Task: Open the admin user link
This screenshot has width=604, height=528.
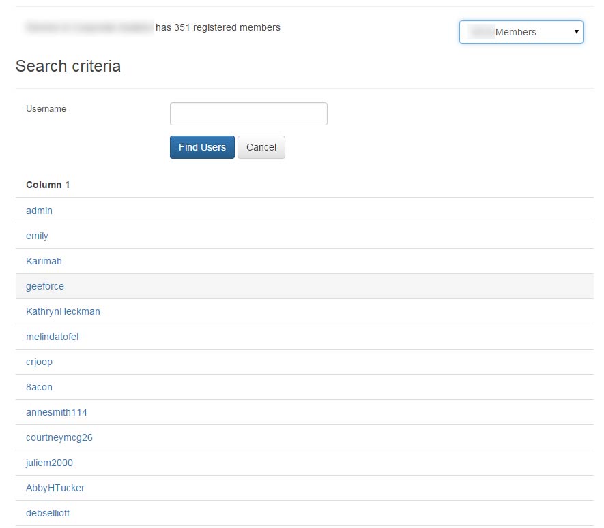Action: [x=39, y=211]
